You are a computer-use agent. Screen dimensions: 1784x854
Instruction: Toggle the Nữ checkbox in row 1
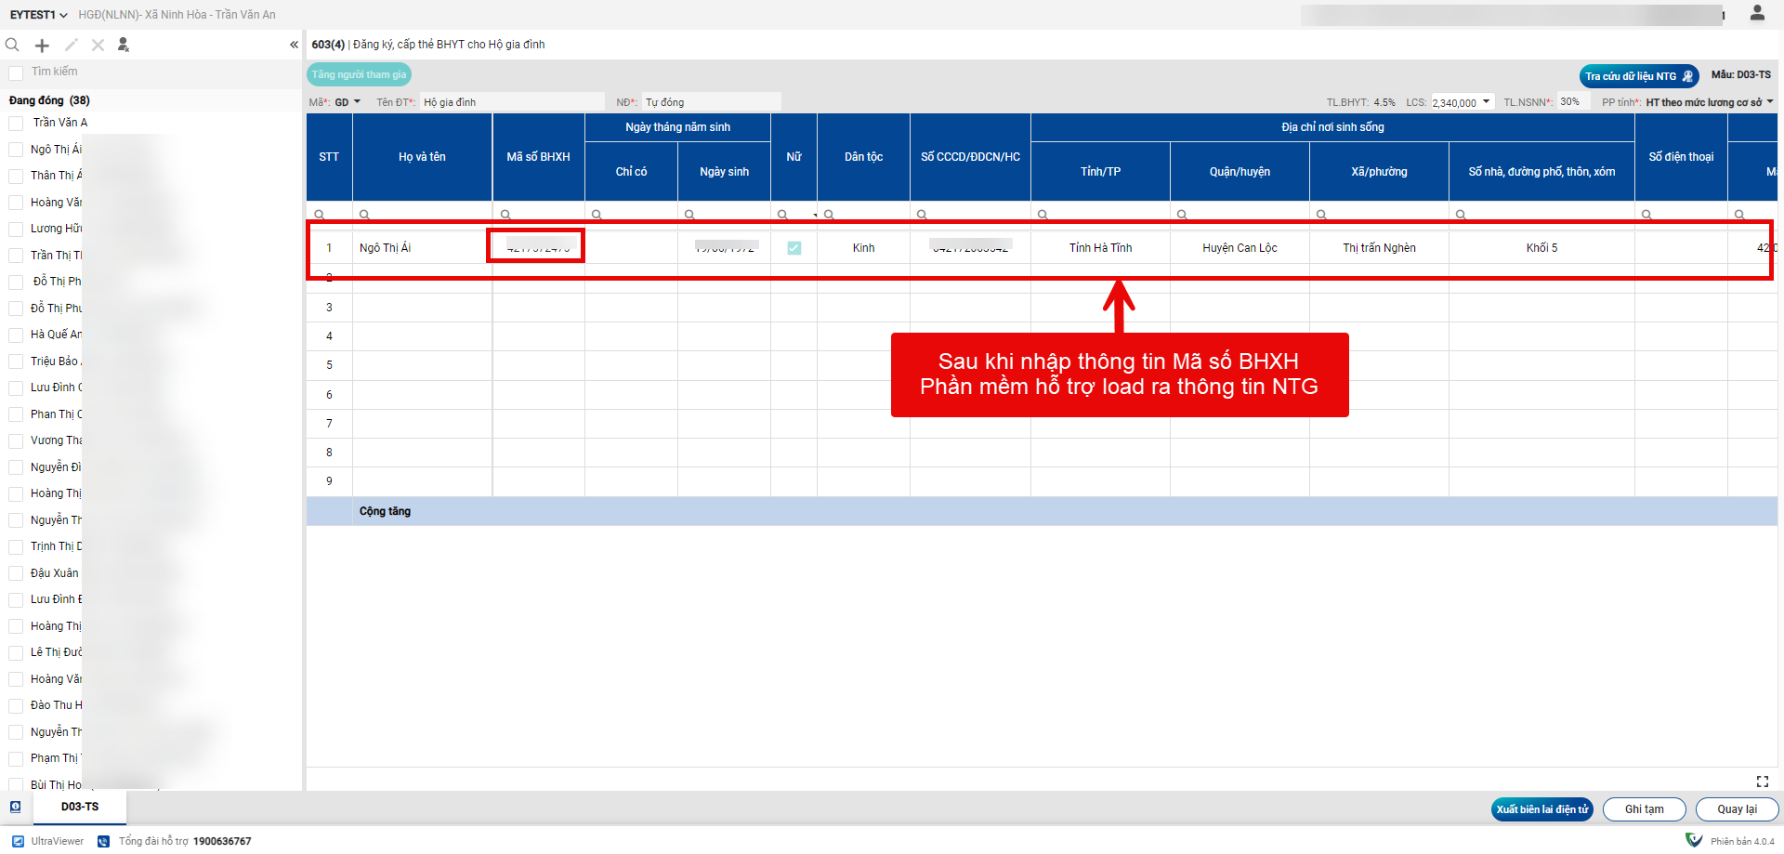tap(794, 248)
